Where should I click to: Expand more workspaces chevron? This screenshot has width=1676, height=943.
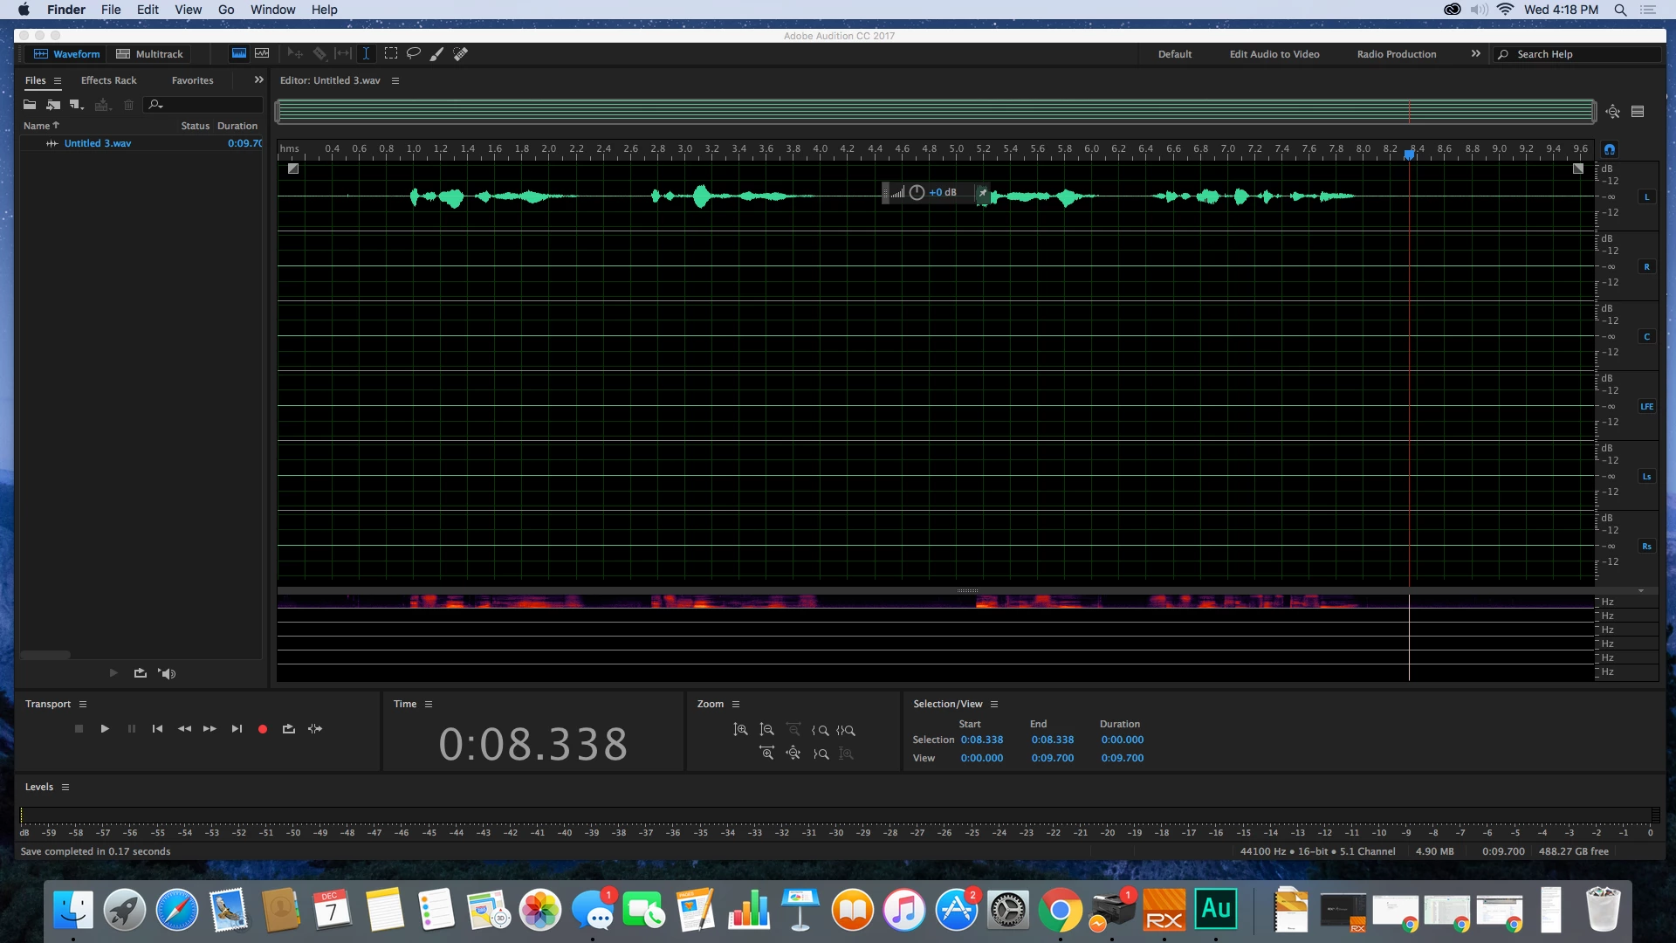1475,53
